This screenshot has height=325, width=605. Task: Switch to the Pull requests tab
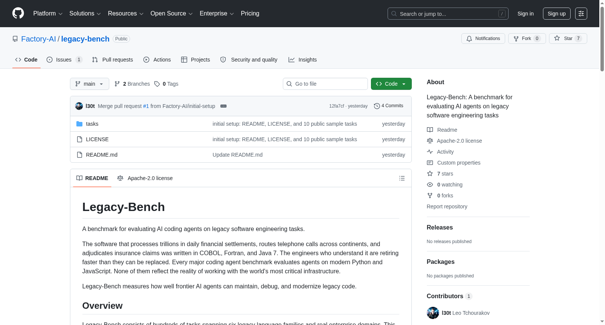tap(113, 60)
